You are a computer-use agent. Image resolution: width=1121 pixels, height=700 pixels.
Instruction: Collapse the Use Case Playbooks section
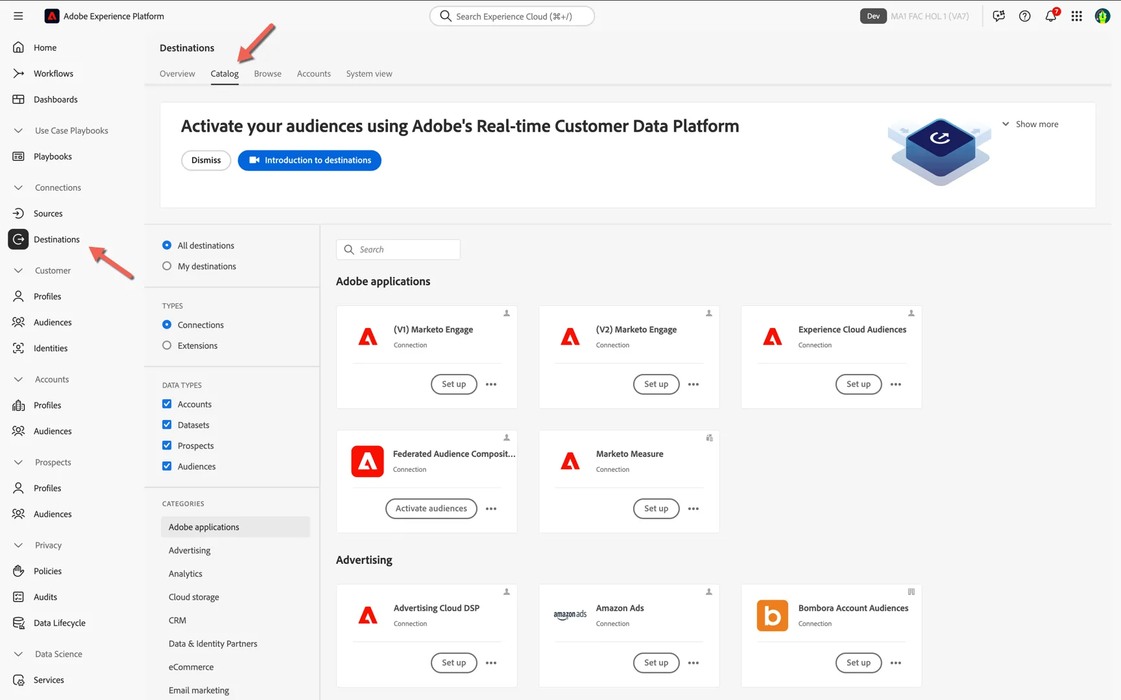point(18,130)
